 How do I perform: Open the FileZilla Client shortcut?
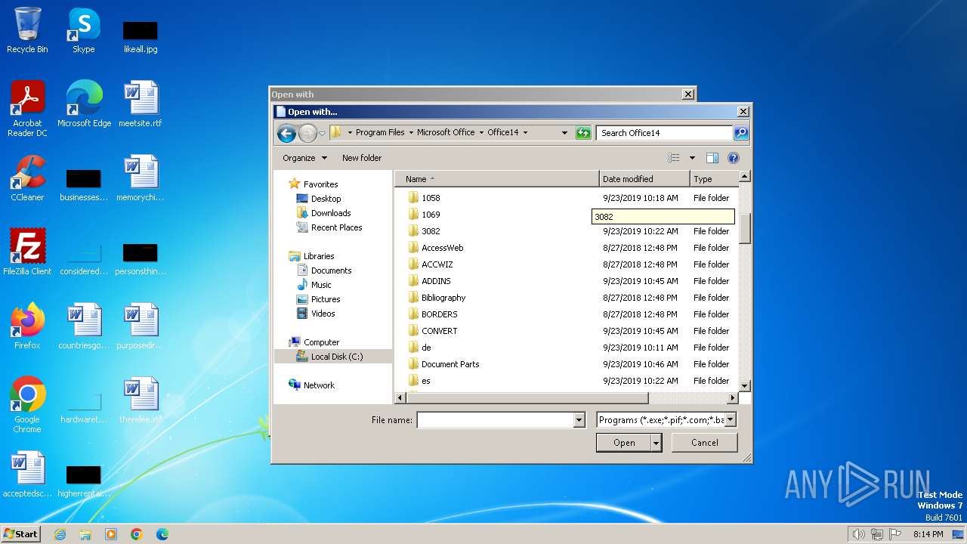[27, 253]
